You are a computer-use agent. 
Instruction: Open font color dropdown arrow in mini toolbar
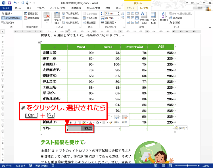coord(94,123)
